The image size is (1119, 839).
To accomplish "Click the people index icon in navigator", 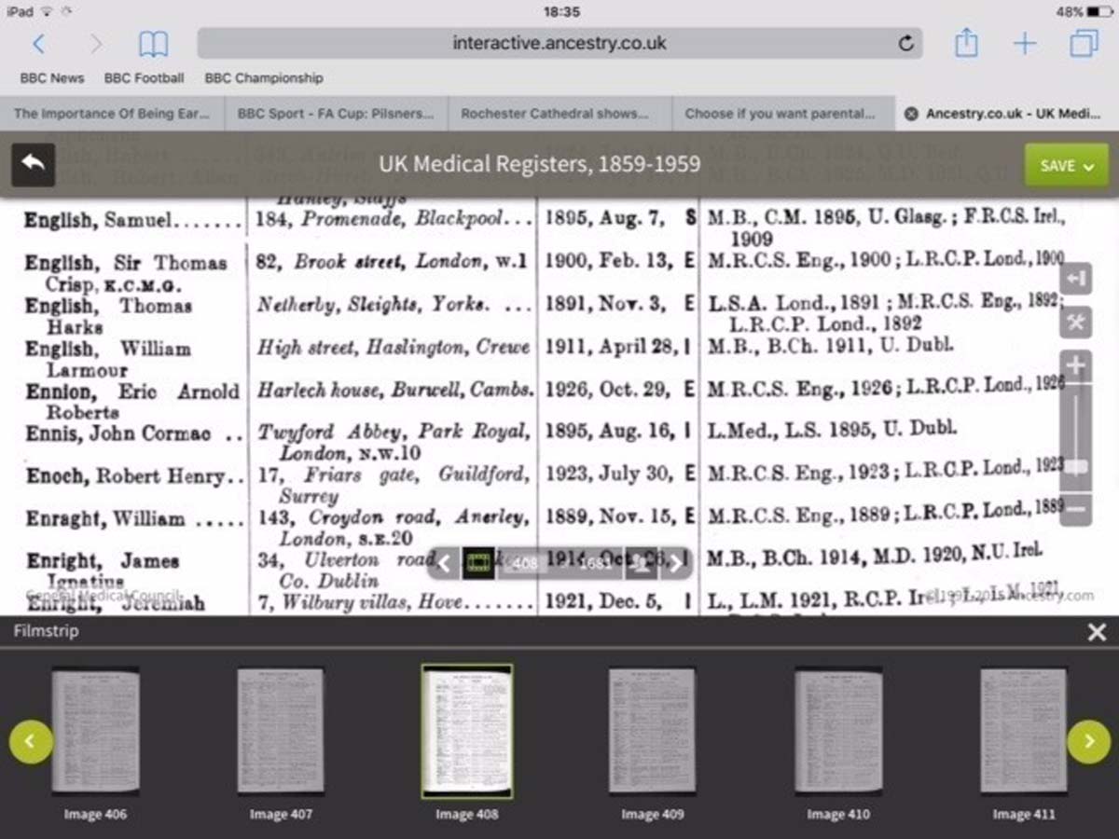I will pos(640,562).
